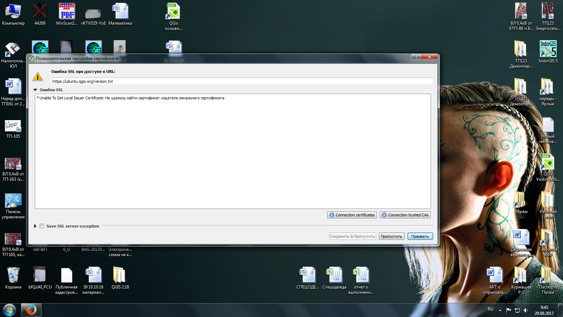Enable the Save SSL server exception checkbox

(x=42, y=226)
